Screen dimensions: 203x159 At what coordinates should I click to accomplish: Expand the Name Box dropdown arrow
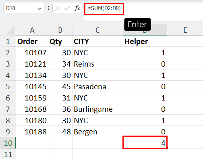[39, 8]
